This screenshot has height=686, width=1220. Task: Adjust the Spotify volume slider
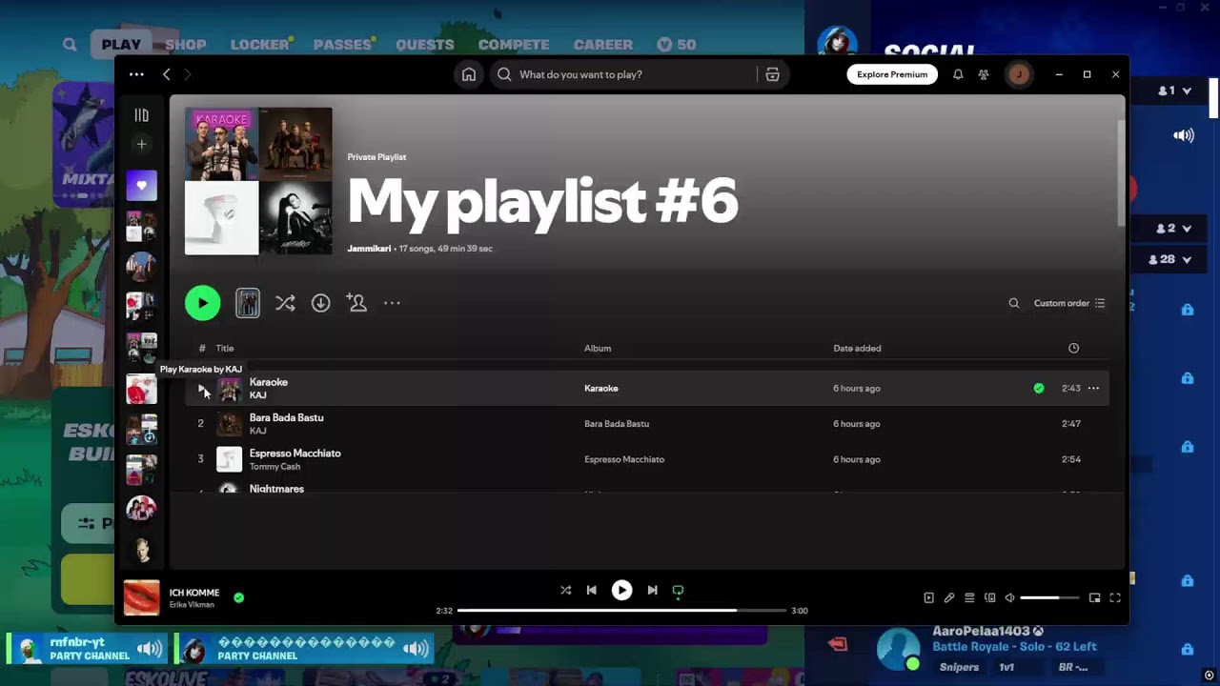tap(1049, 597)
